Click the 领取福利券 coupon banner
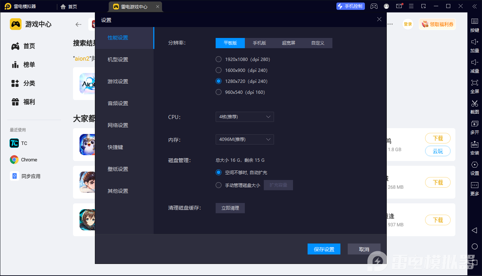This screenshot has height=276, width=482. coord(437,24)
